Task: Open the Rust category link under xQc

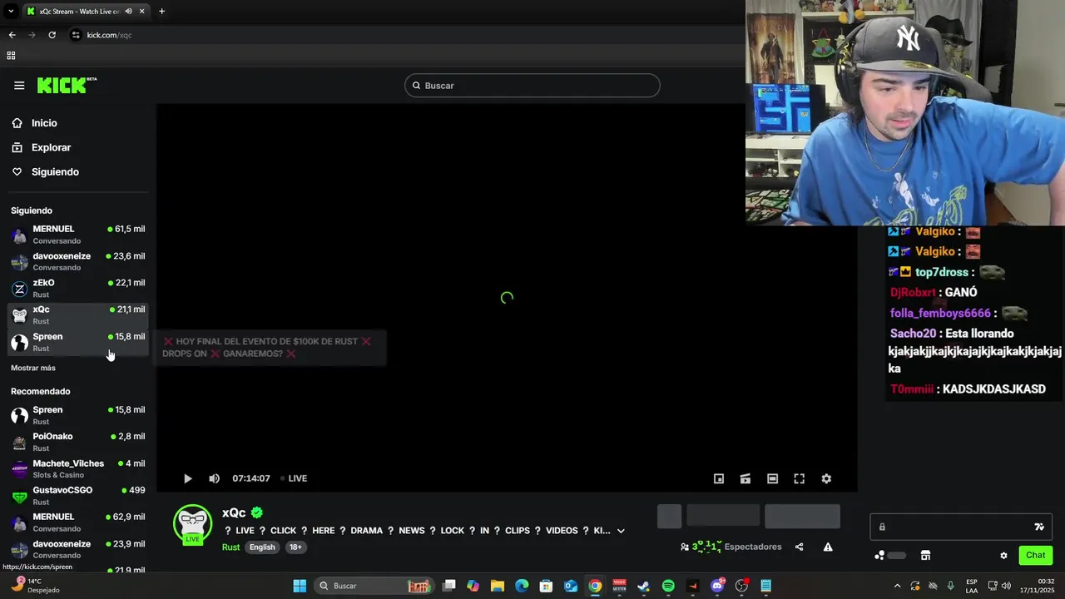Action: 230,547
